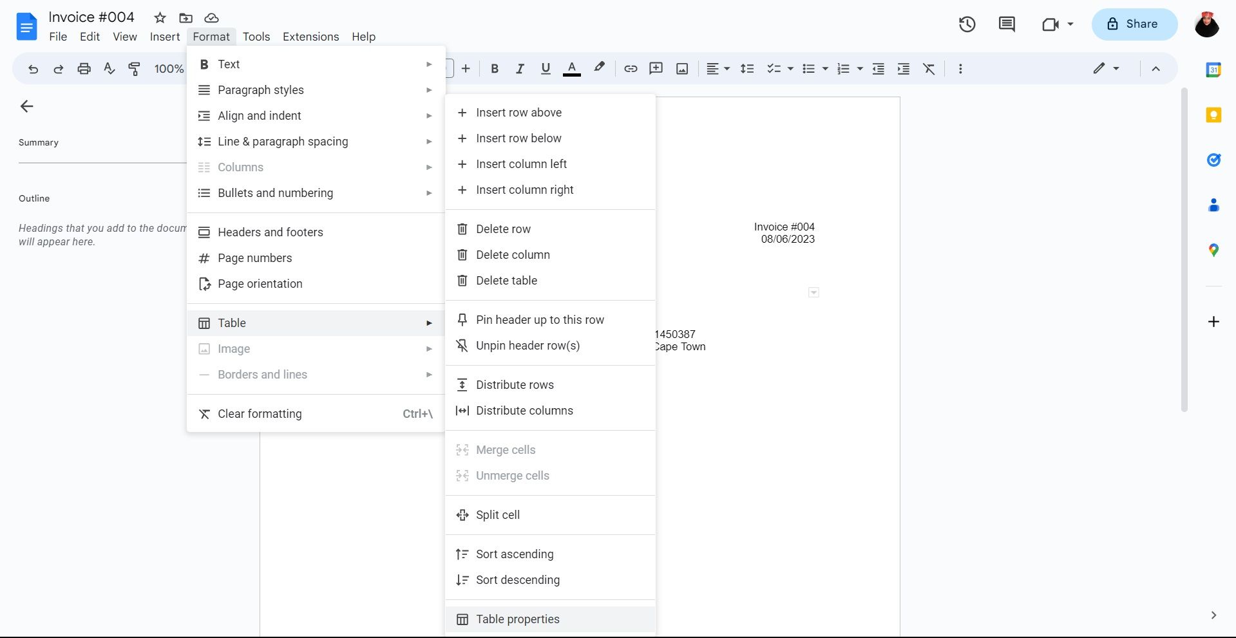Expand bulleted list options arrow
This screenshot has width=1236, height=638.
[x=825, y=69]
